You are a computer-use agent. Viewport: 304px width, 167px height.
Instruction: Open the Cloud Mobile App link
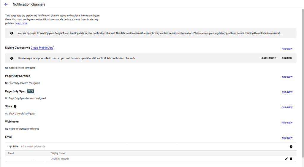(42, 48)
